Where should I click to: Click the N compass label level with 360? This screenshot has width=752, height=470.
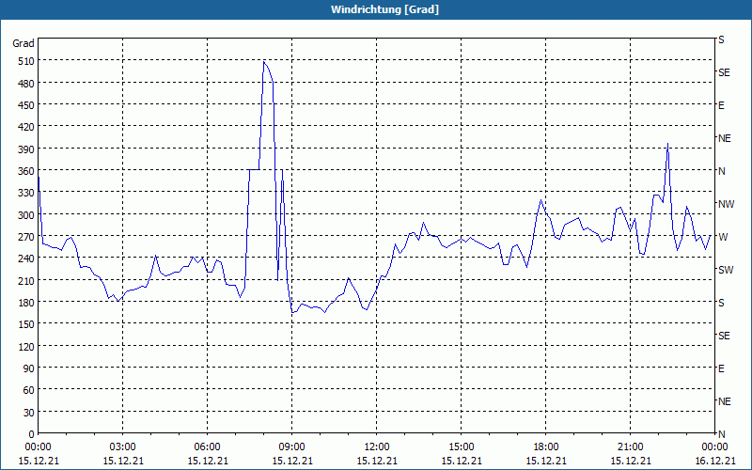(x=722, y=171)
